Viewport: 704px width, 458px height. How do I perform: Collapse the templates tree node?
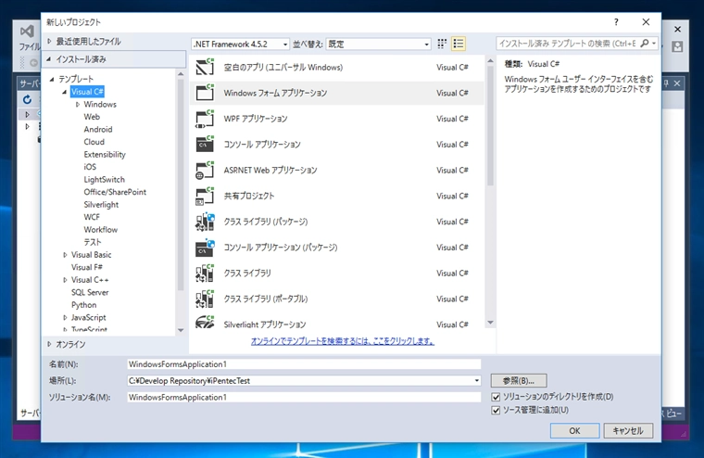coord(52,79)
